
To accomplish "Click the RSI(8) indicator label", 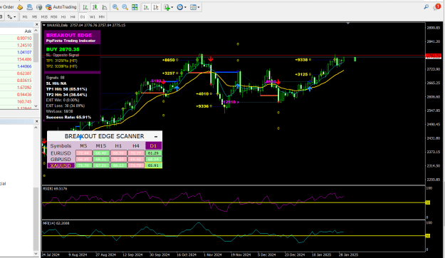I will tap(55, 189).
